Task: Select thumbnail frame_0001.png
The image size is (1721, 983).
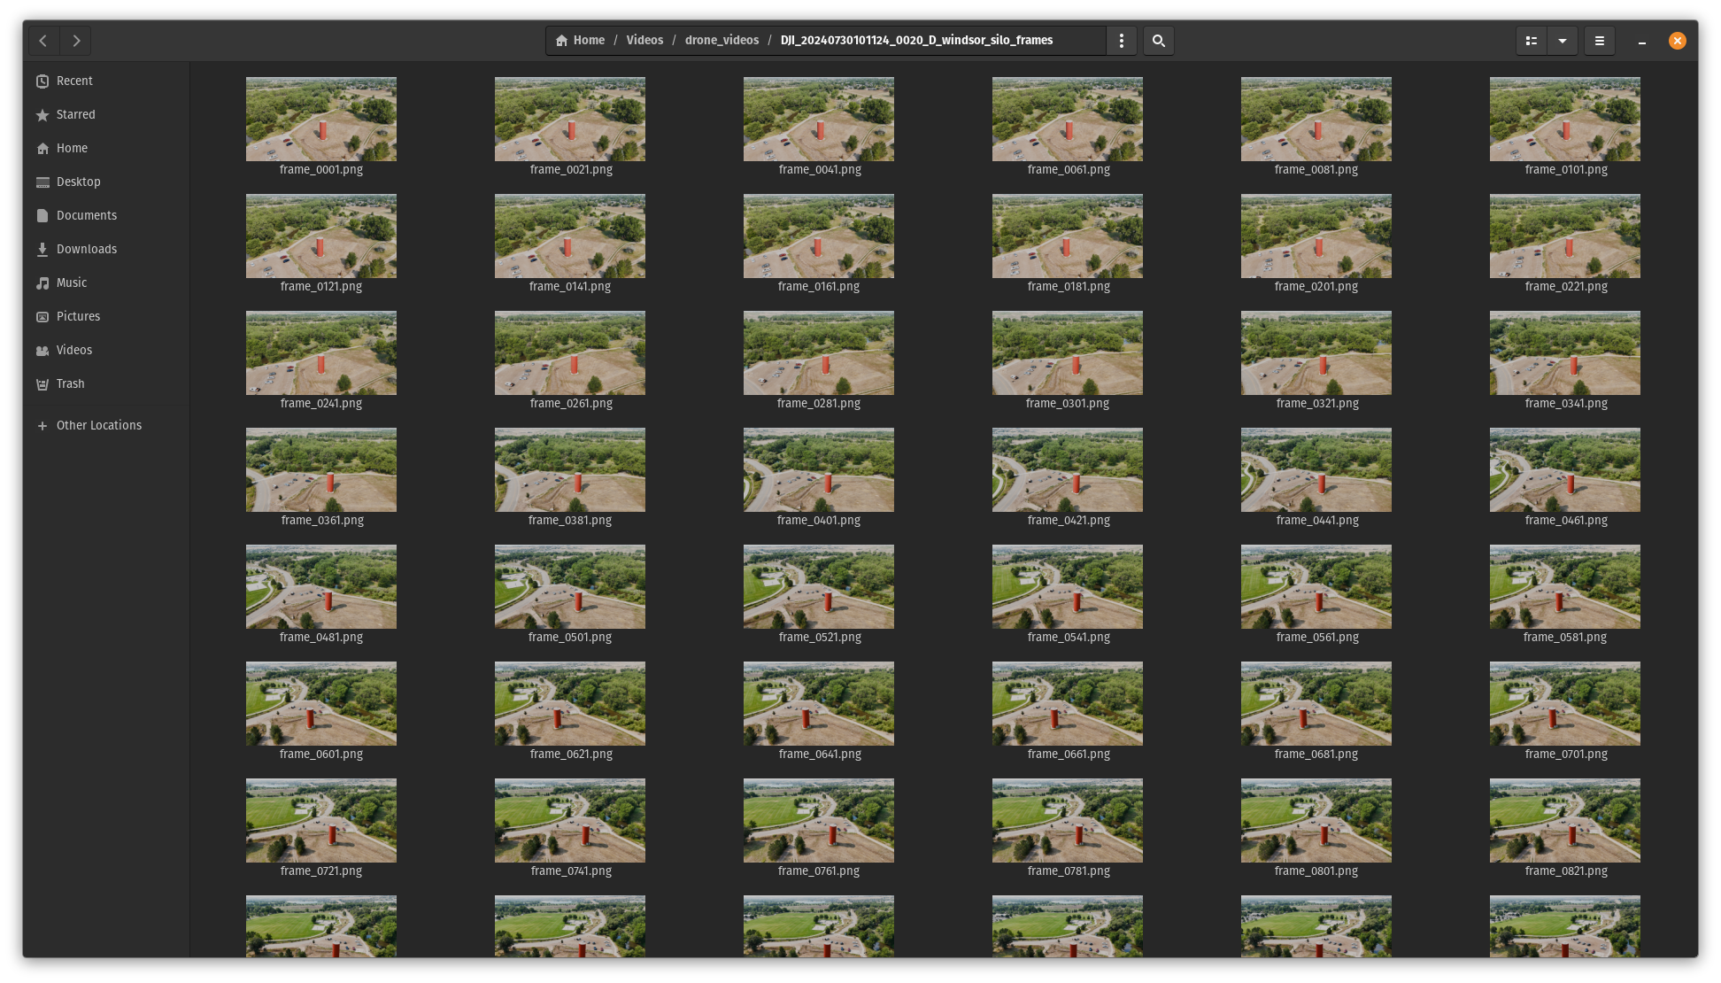Action: 321,120
